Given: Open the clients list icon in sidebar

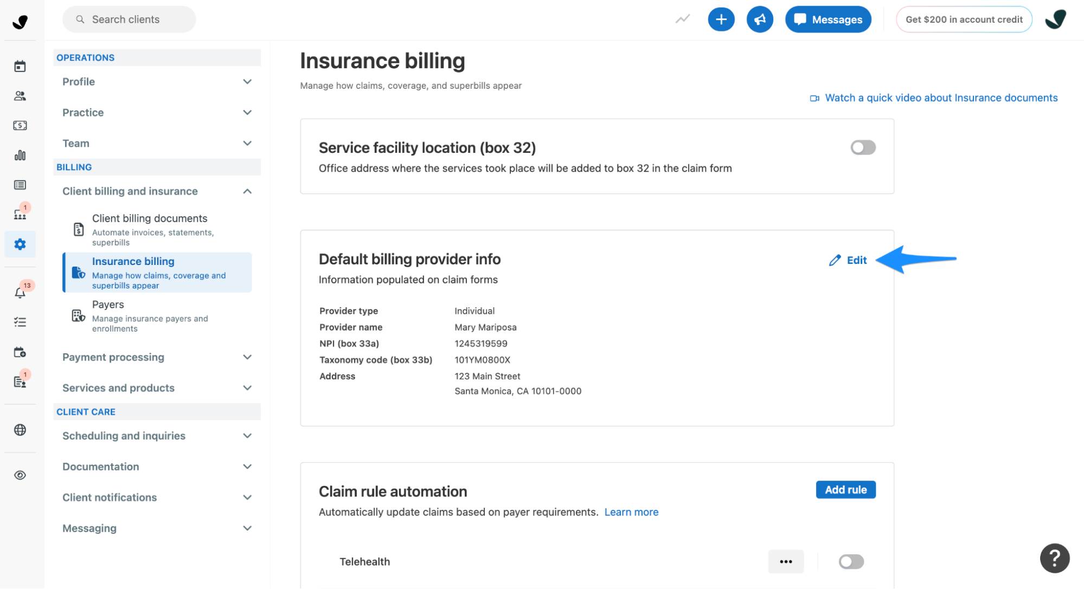Looking at the screenshot, I should 20,96.
